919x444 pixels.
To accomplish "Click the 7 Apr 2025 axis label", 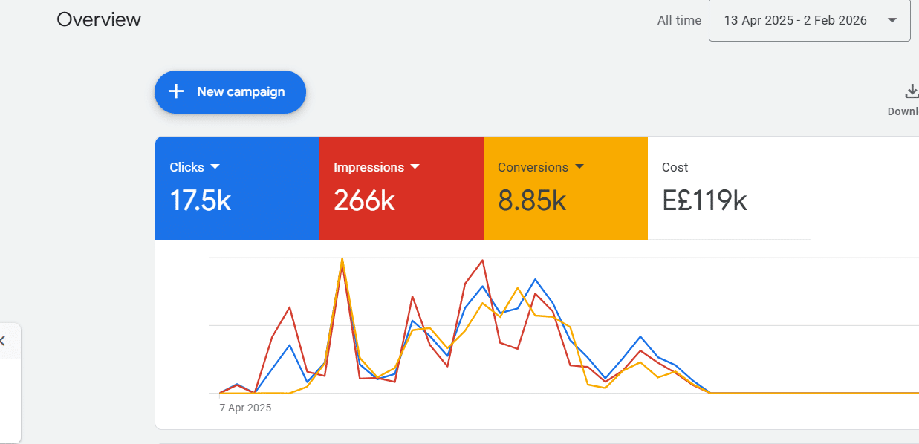I will coord(245,408).
